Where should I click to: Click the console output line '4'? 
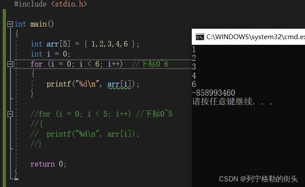(x=194, y=76)
